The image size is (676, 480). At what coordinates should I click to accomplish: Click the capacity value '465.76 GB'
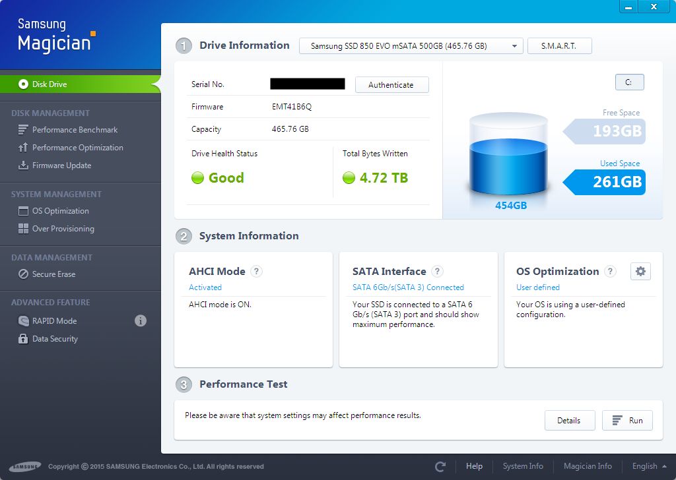pos(290,129)
